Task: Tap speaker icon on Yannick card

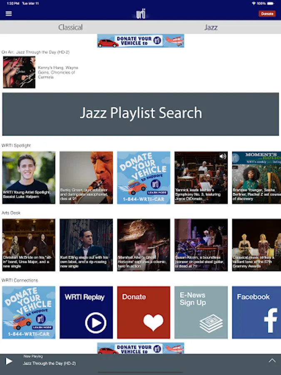Action: click(x=223, y=156)
